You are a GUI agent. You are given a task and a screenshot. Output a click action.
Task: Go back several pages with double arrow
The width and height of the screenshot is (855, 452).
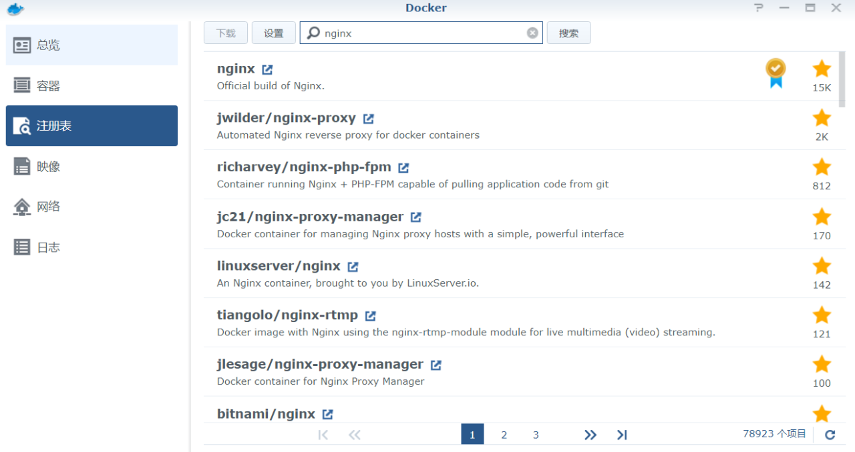[355, 435]
